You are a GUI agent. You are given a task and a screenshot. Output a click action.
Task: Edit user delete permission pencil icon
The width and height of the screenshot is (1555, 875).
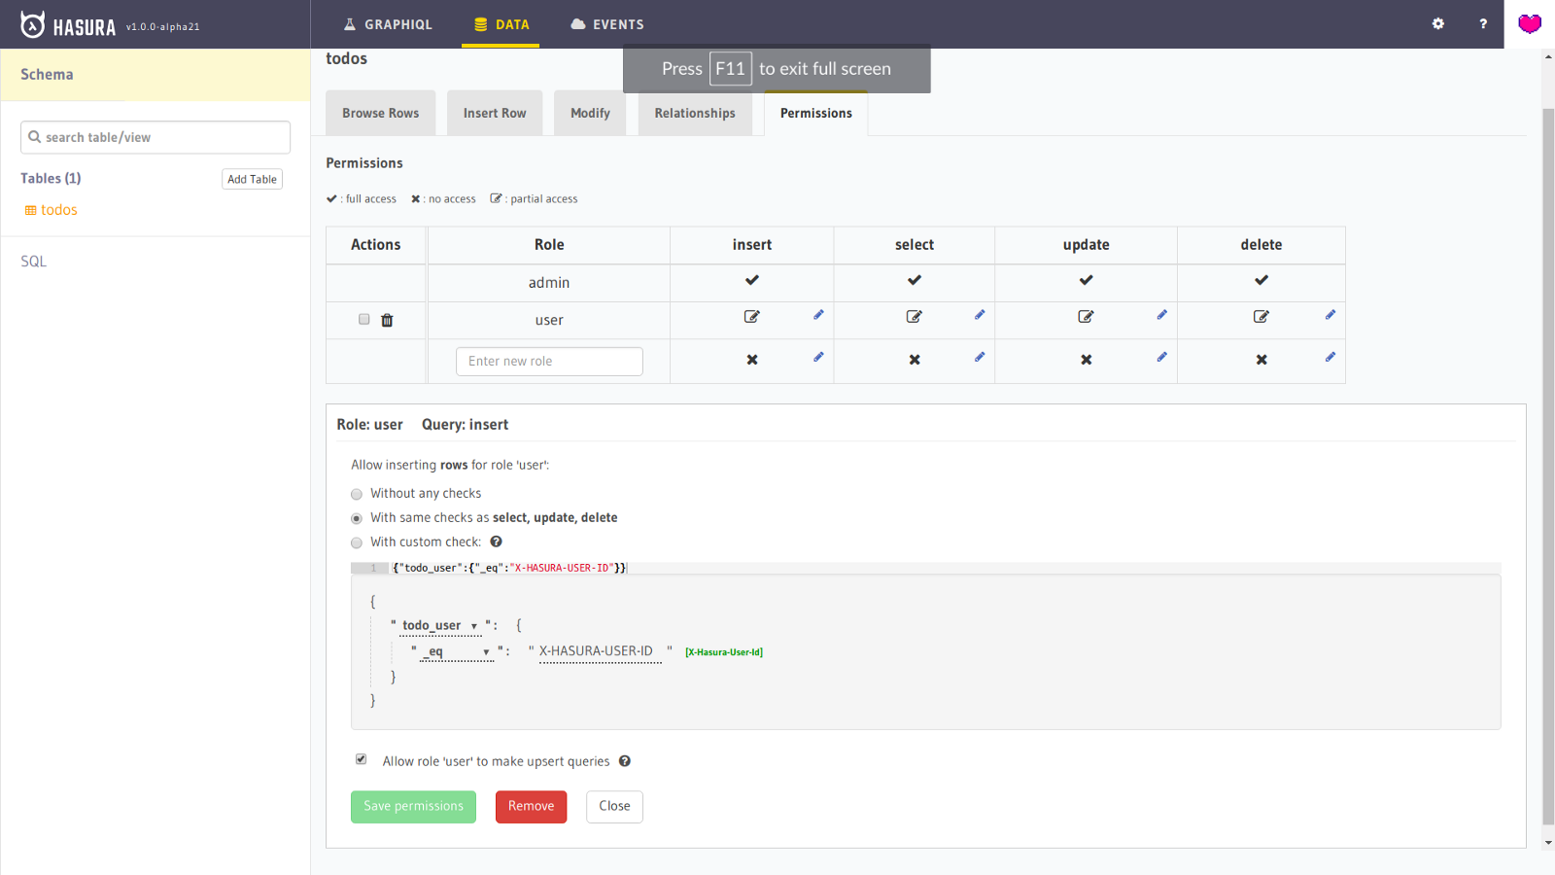pos(1330,315)
